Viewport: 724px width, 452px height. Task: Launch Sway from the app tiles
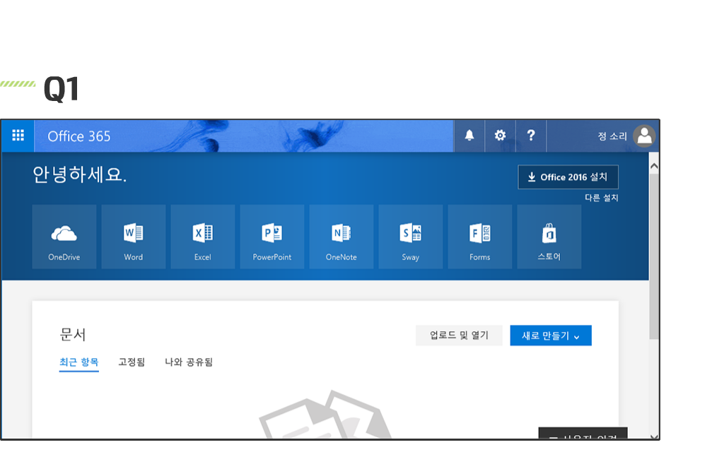pyautogui.click(x=411, y=237)
